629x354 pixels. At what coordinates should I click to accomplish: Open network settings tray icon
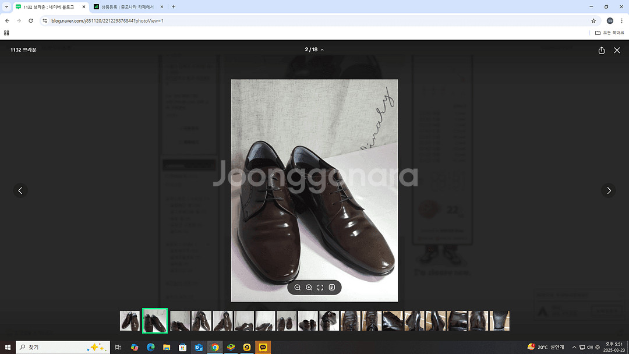[x=582, y=348]
